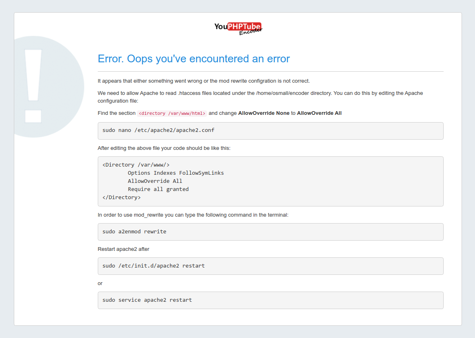
Task: Click the 'sudo /etc/init.d/apache2 restart' code block
Action: (270, 266)
